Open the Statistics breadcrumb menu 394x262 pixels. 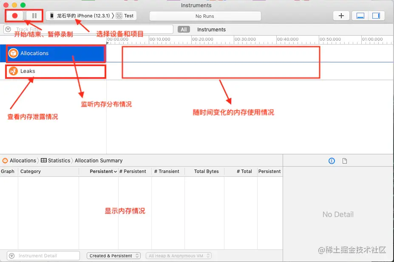(x=56, y=160)
